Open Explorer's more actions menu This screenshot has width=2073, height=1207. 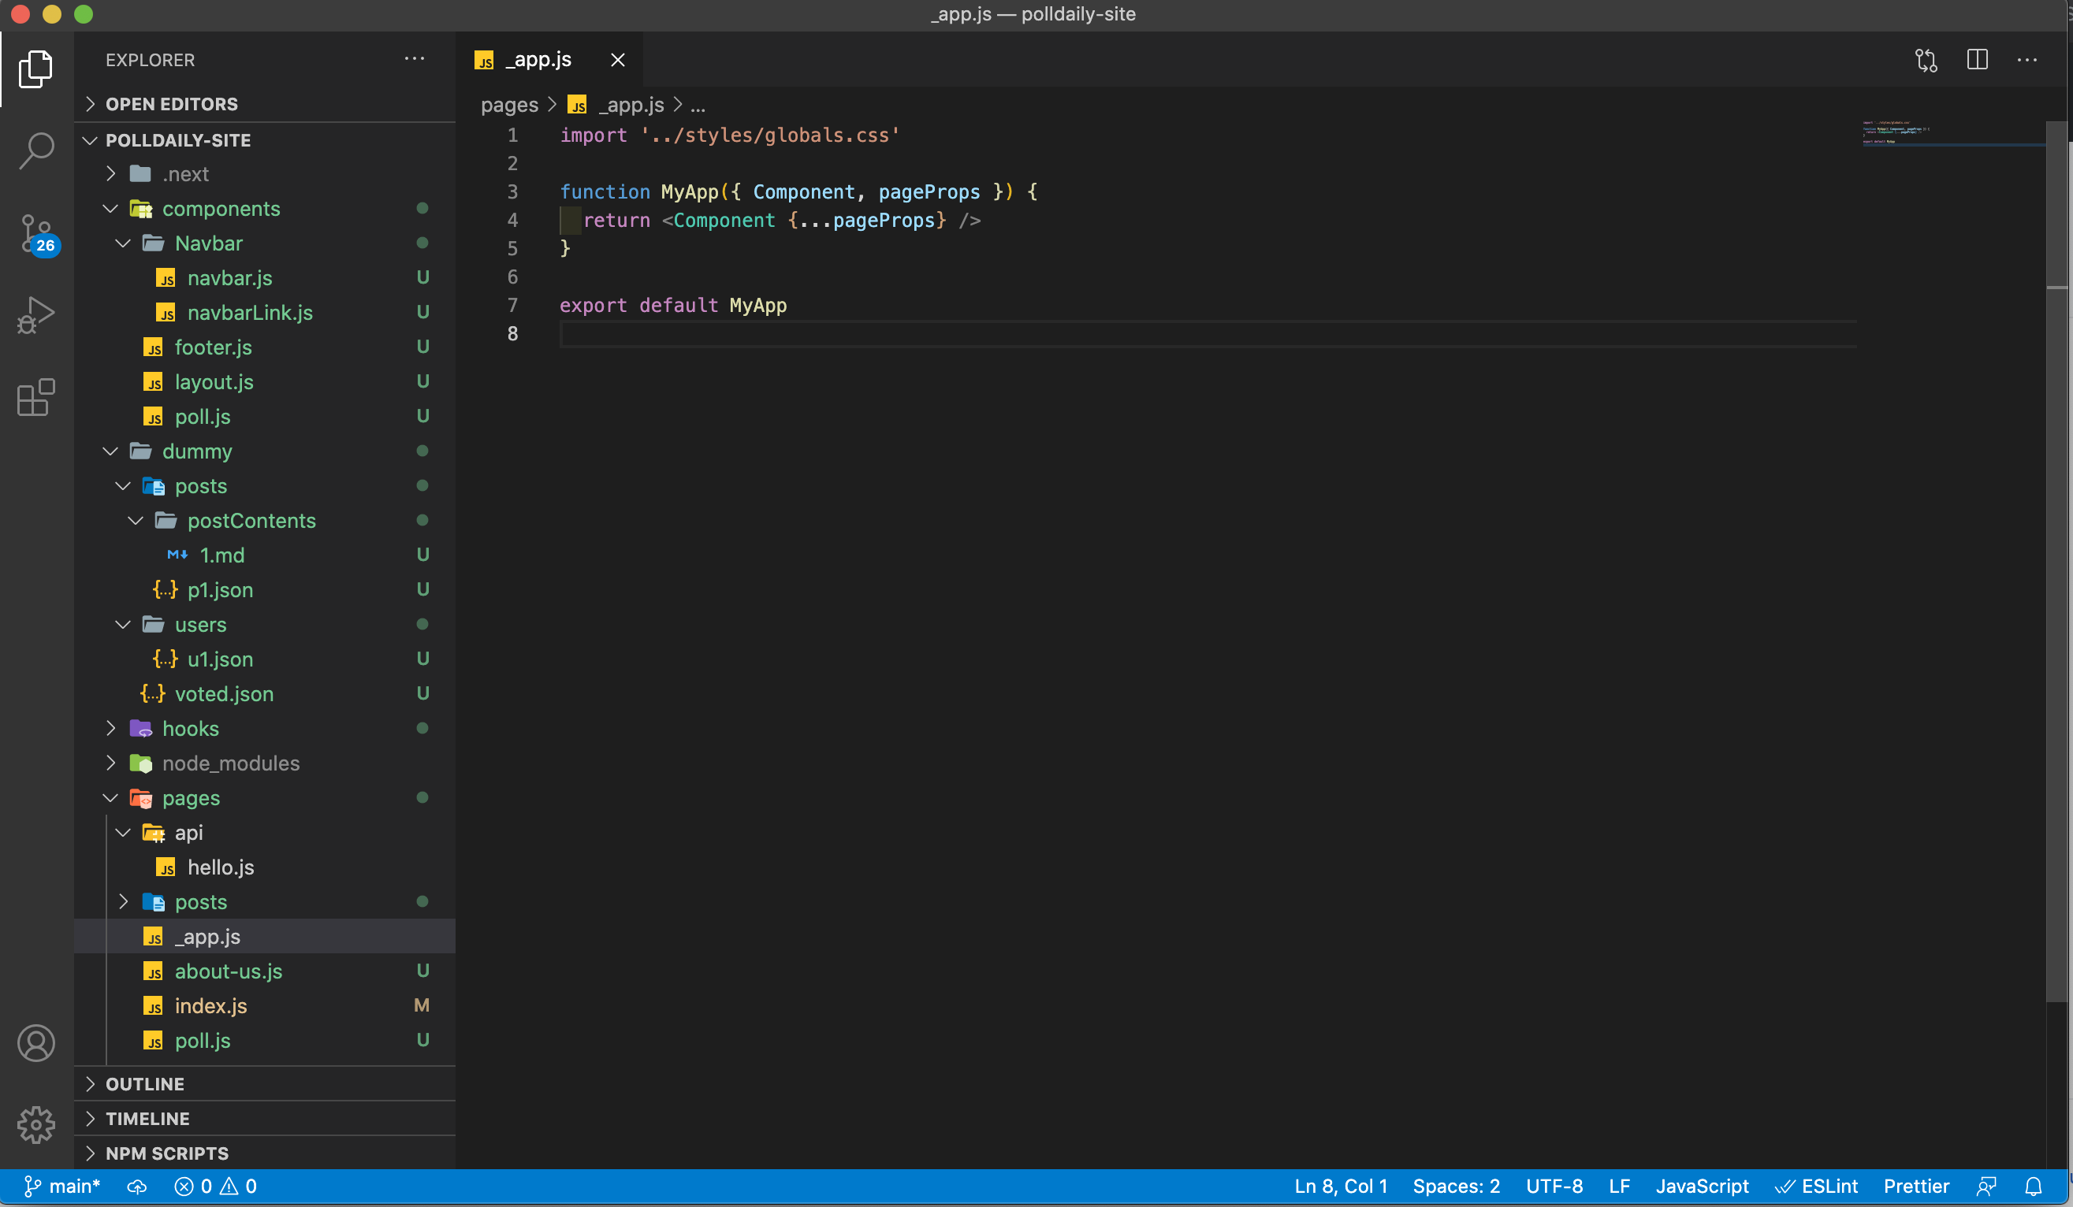tap(414, 59)
